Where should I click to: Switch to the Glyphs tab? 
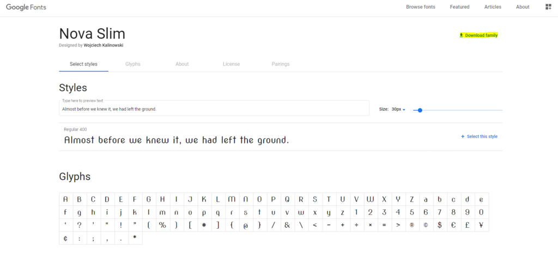point(133,64)
